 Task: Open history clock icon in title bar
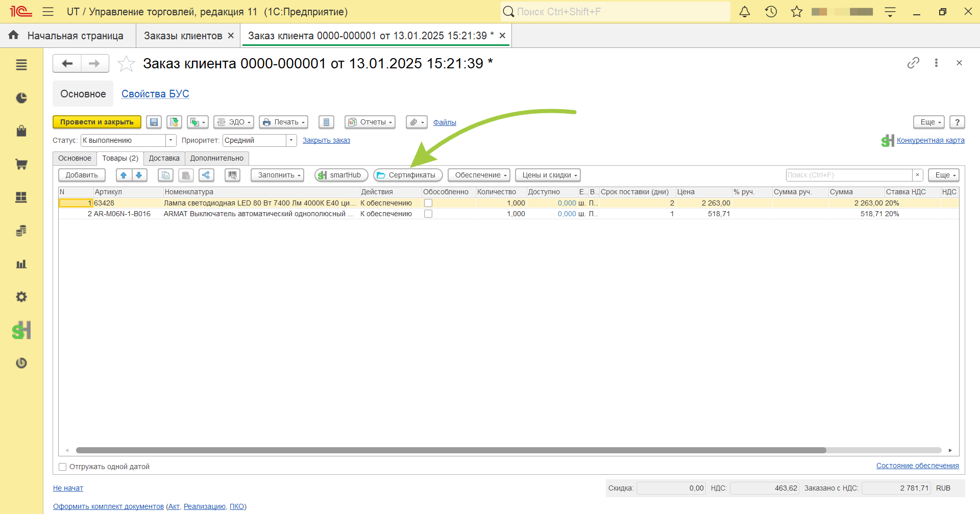click(x=771, y=12)
